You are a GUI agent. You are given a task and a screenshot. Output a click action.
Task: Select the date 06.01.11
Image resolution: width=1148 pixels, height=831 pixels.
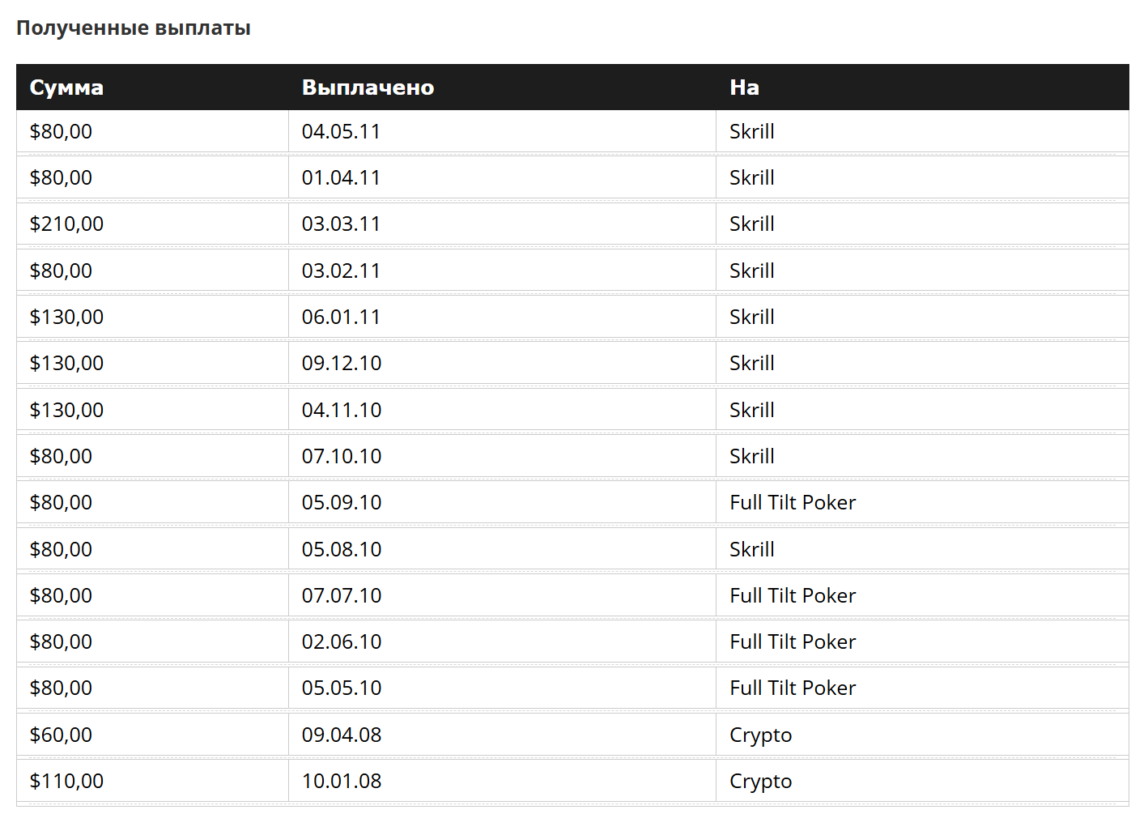(341, 317)
